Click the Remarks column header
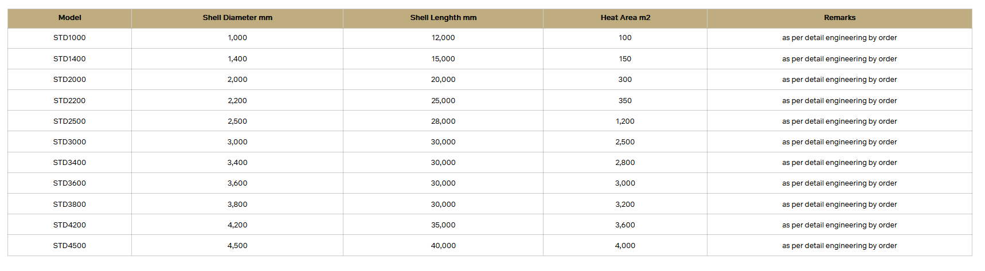The height and width of the screenshot is (271, 985). coord(839,18)
